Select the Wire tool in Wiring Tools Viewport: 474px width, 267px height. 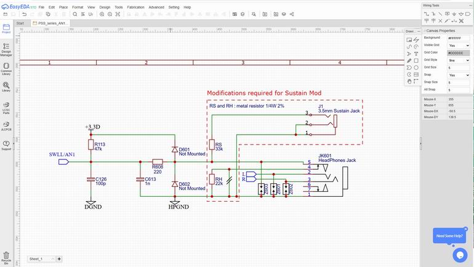(x=426, y=14)
